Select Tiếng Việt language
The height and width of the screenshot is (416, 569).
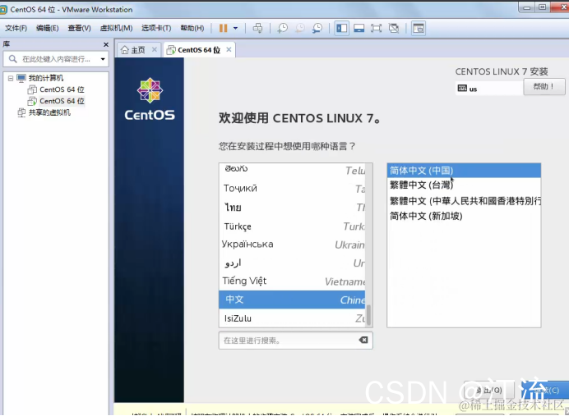(x=292, y=281)
